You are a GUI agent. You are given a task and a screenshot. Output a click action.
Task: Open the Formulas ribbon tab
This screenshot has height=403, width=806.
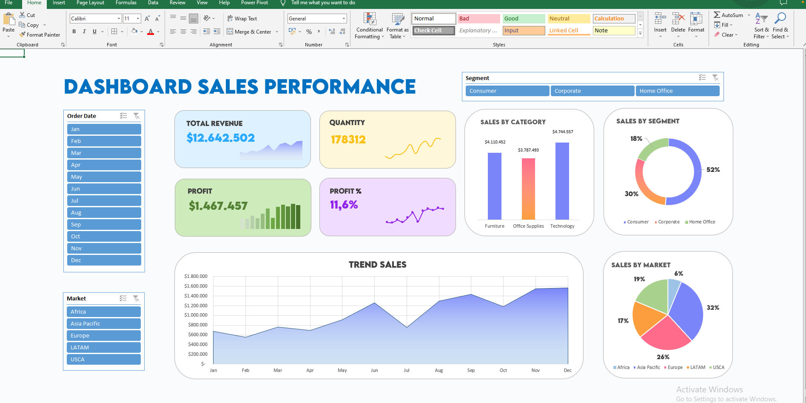click(126, 3)
